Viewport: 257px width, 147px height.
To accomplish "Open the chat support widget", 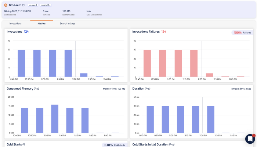I will [x=250, y=139].
